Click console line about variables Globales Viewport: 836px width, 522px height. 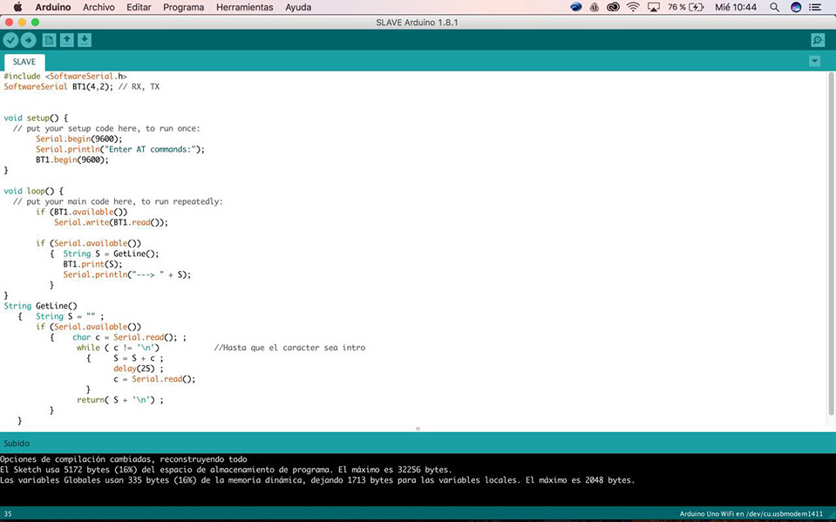pyautogui.click(x=317, y=480)
